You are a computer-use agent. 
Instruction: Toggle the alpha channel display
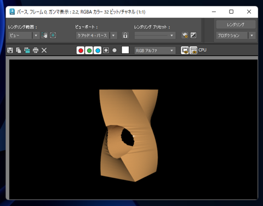coord(106,50)
